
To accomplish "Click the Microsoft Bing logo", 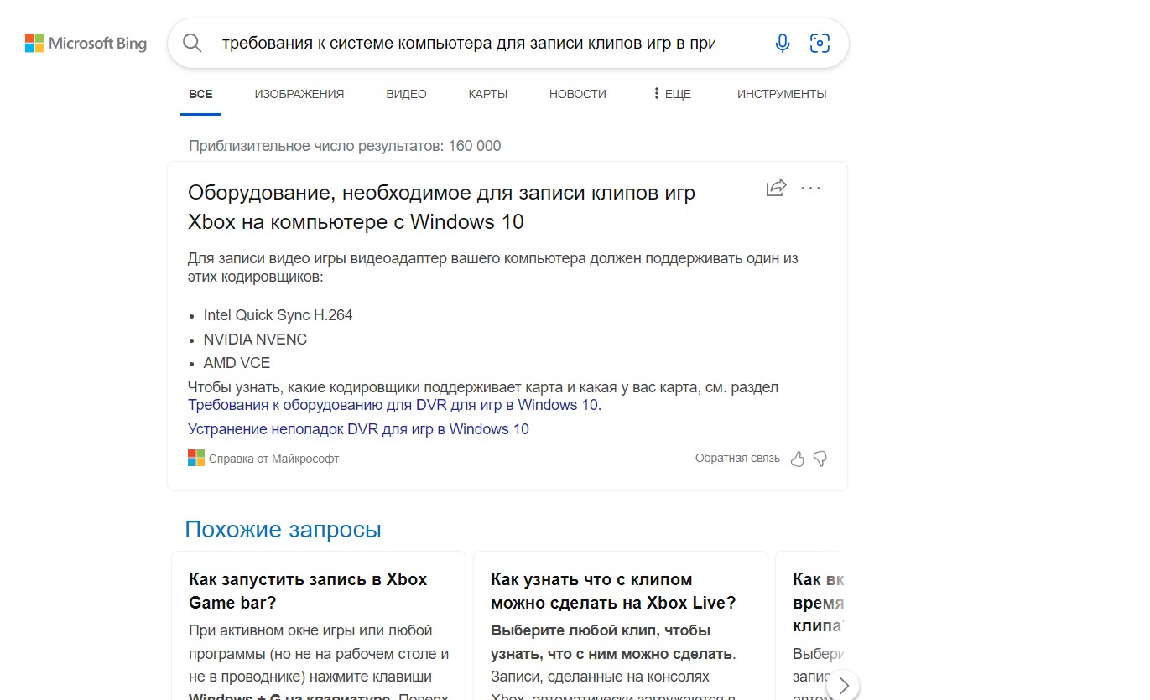I will click(x=86, y=44).
